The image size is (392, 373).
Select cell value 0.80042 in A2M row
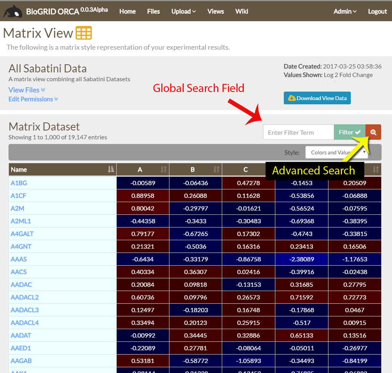pos(143,208)
